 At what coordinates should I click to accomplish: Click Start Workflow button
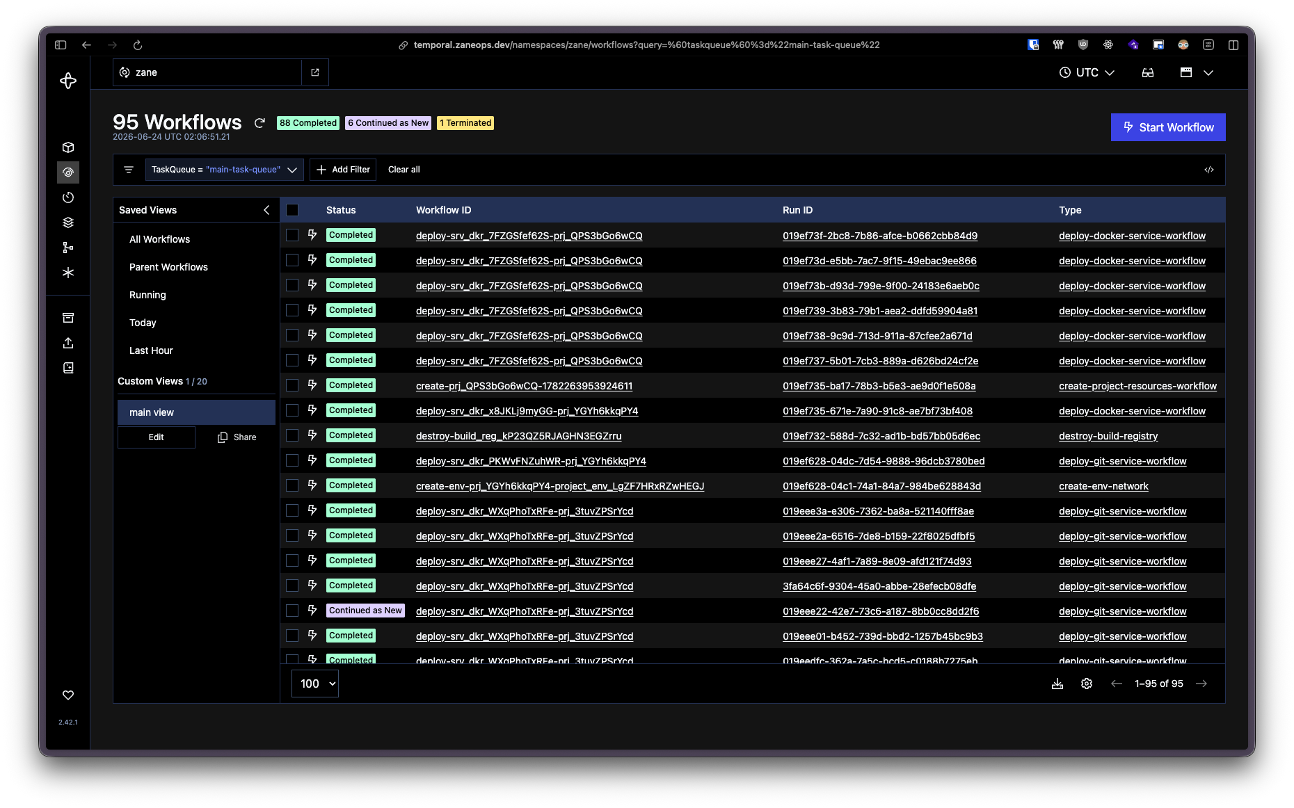pos(1168,127)
